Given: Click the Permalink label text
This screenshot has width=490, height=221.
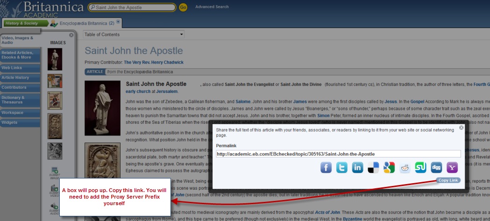Looking at the screenshot, I should 226,146.
